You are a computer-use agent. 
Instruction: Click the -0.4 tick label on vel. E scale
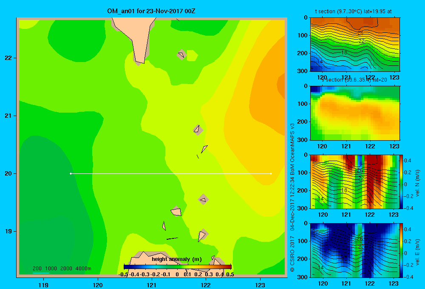click(408, 277)
